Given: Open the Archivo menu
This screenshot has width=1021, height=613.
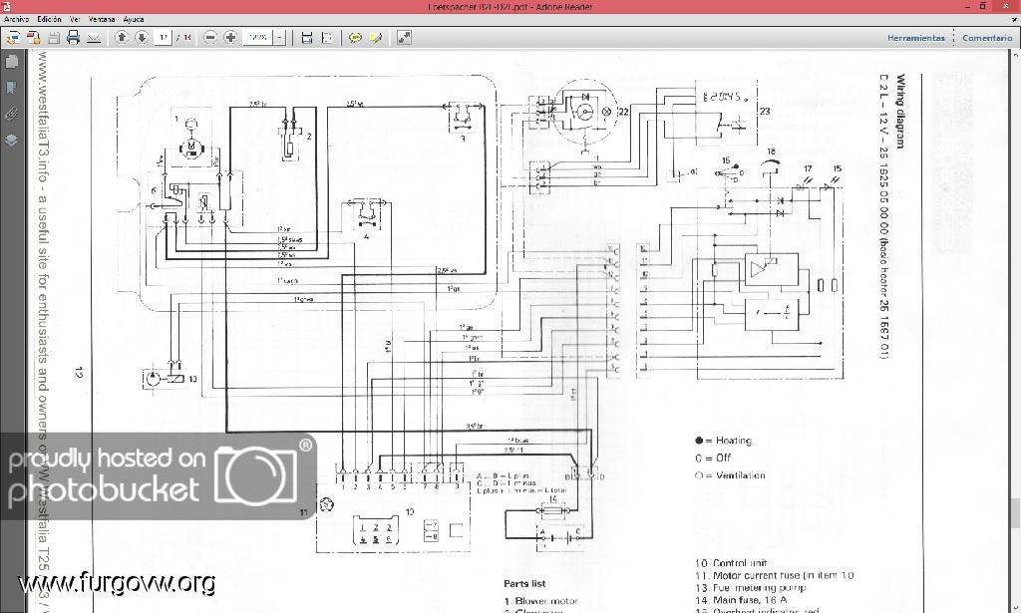Looking at the screenshot, I should 16,20.
